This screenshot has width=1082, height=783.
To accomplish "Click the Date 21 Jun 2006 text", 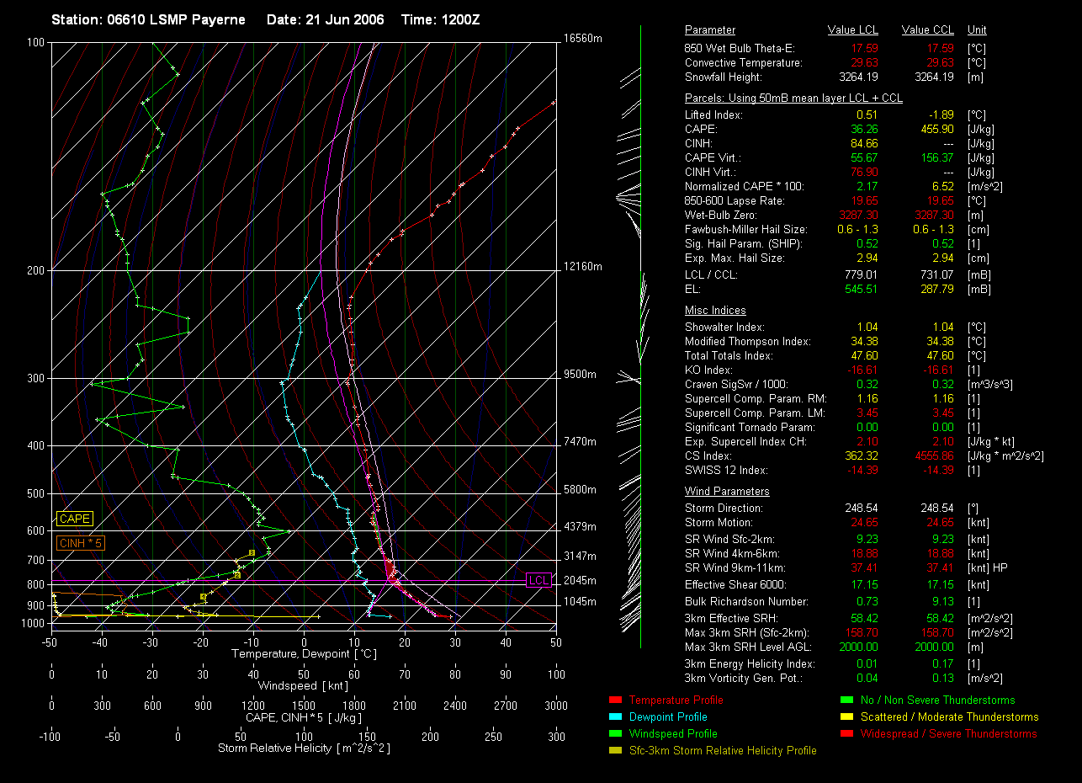I will (x=325, y=19).
